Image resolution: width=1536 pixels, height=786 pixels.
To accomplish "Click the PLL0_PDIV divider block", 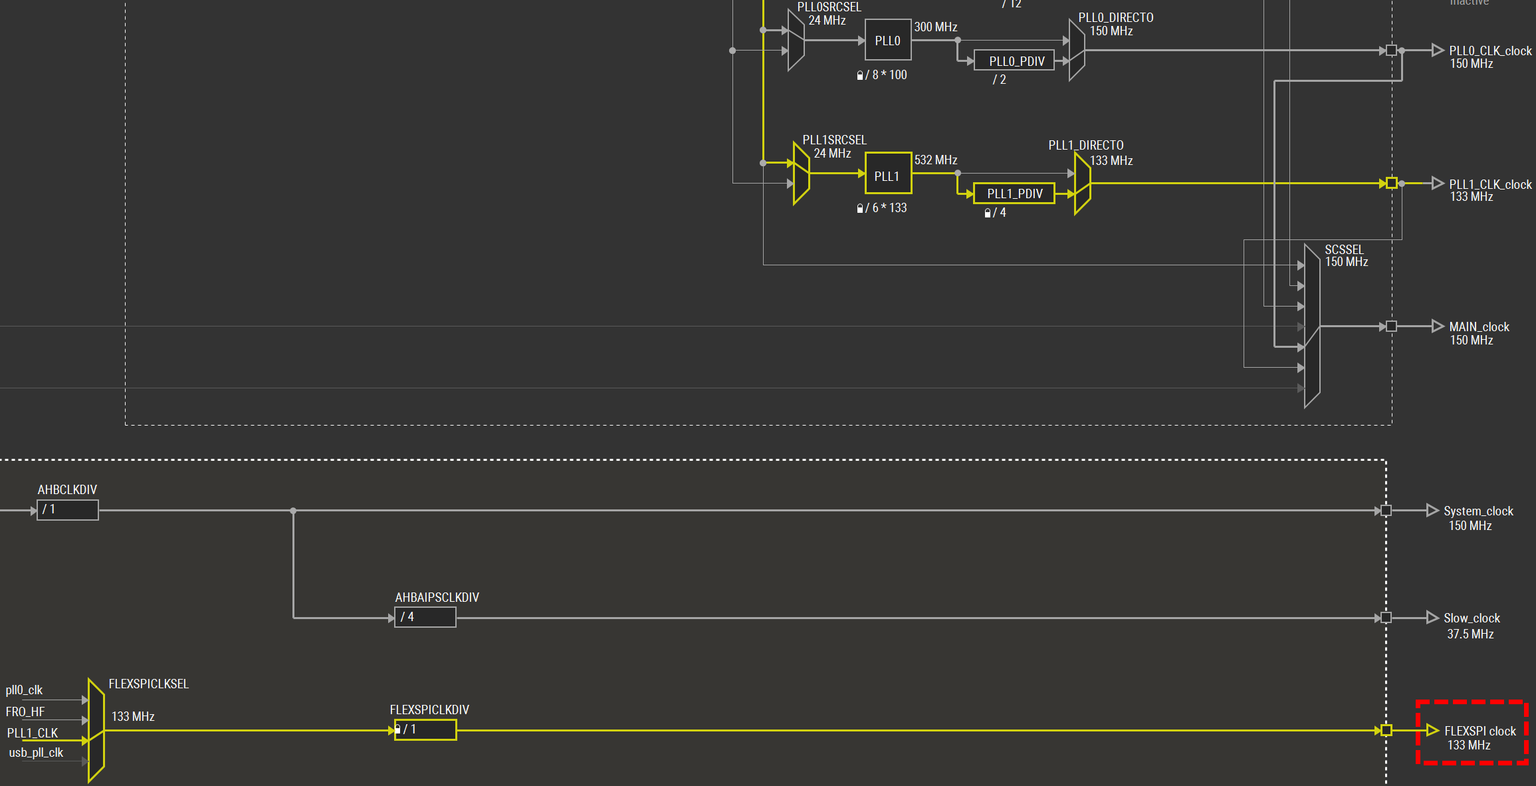I will click(1015, 61).
